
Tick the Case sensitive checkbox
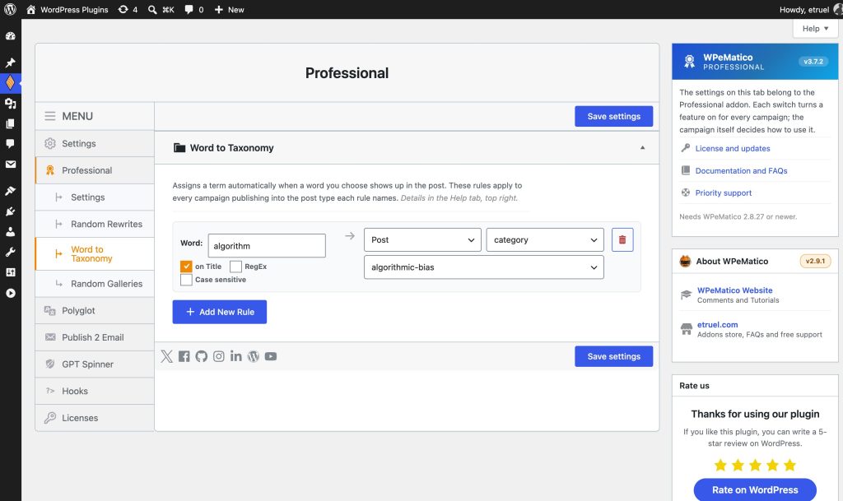coord(186,280)
